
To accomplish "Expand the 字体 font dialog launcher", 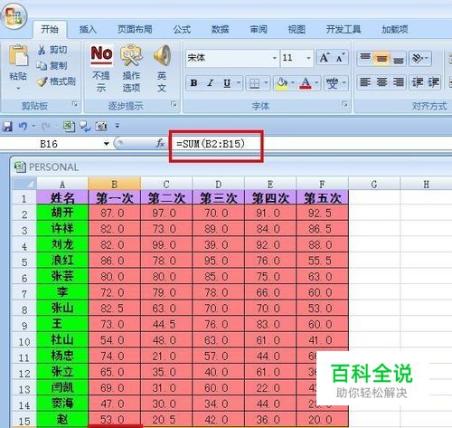I will click(344, 104).
